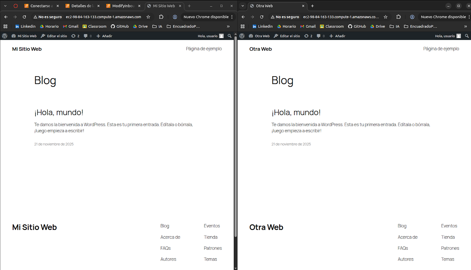Open the apps grid in the right bookmarks bar
471x270 pixels.
point(242,26)
